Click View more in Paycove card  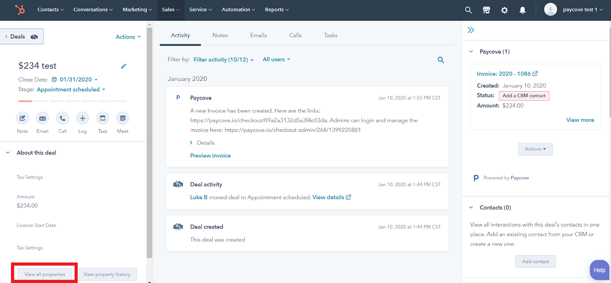coord(580,120)
